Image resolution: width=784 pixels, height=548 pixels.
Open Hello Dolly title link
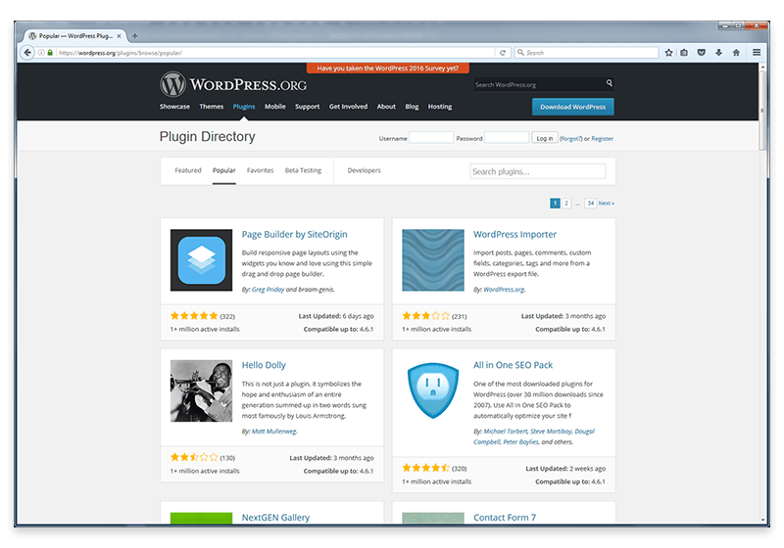click(264, 365)
